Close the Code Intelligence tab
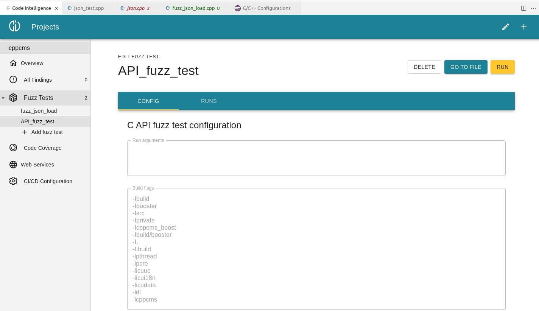 point(56,8)
